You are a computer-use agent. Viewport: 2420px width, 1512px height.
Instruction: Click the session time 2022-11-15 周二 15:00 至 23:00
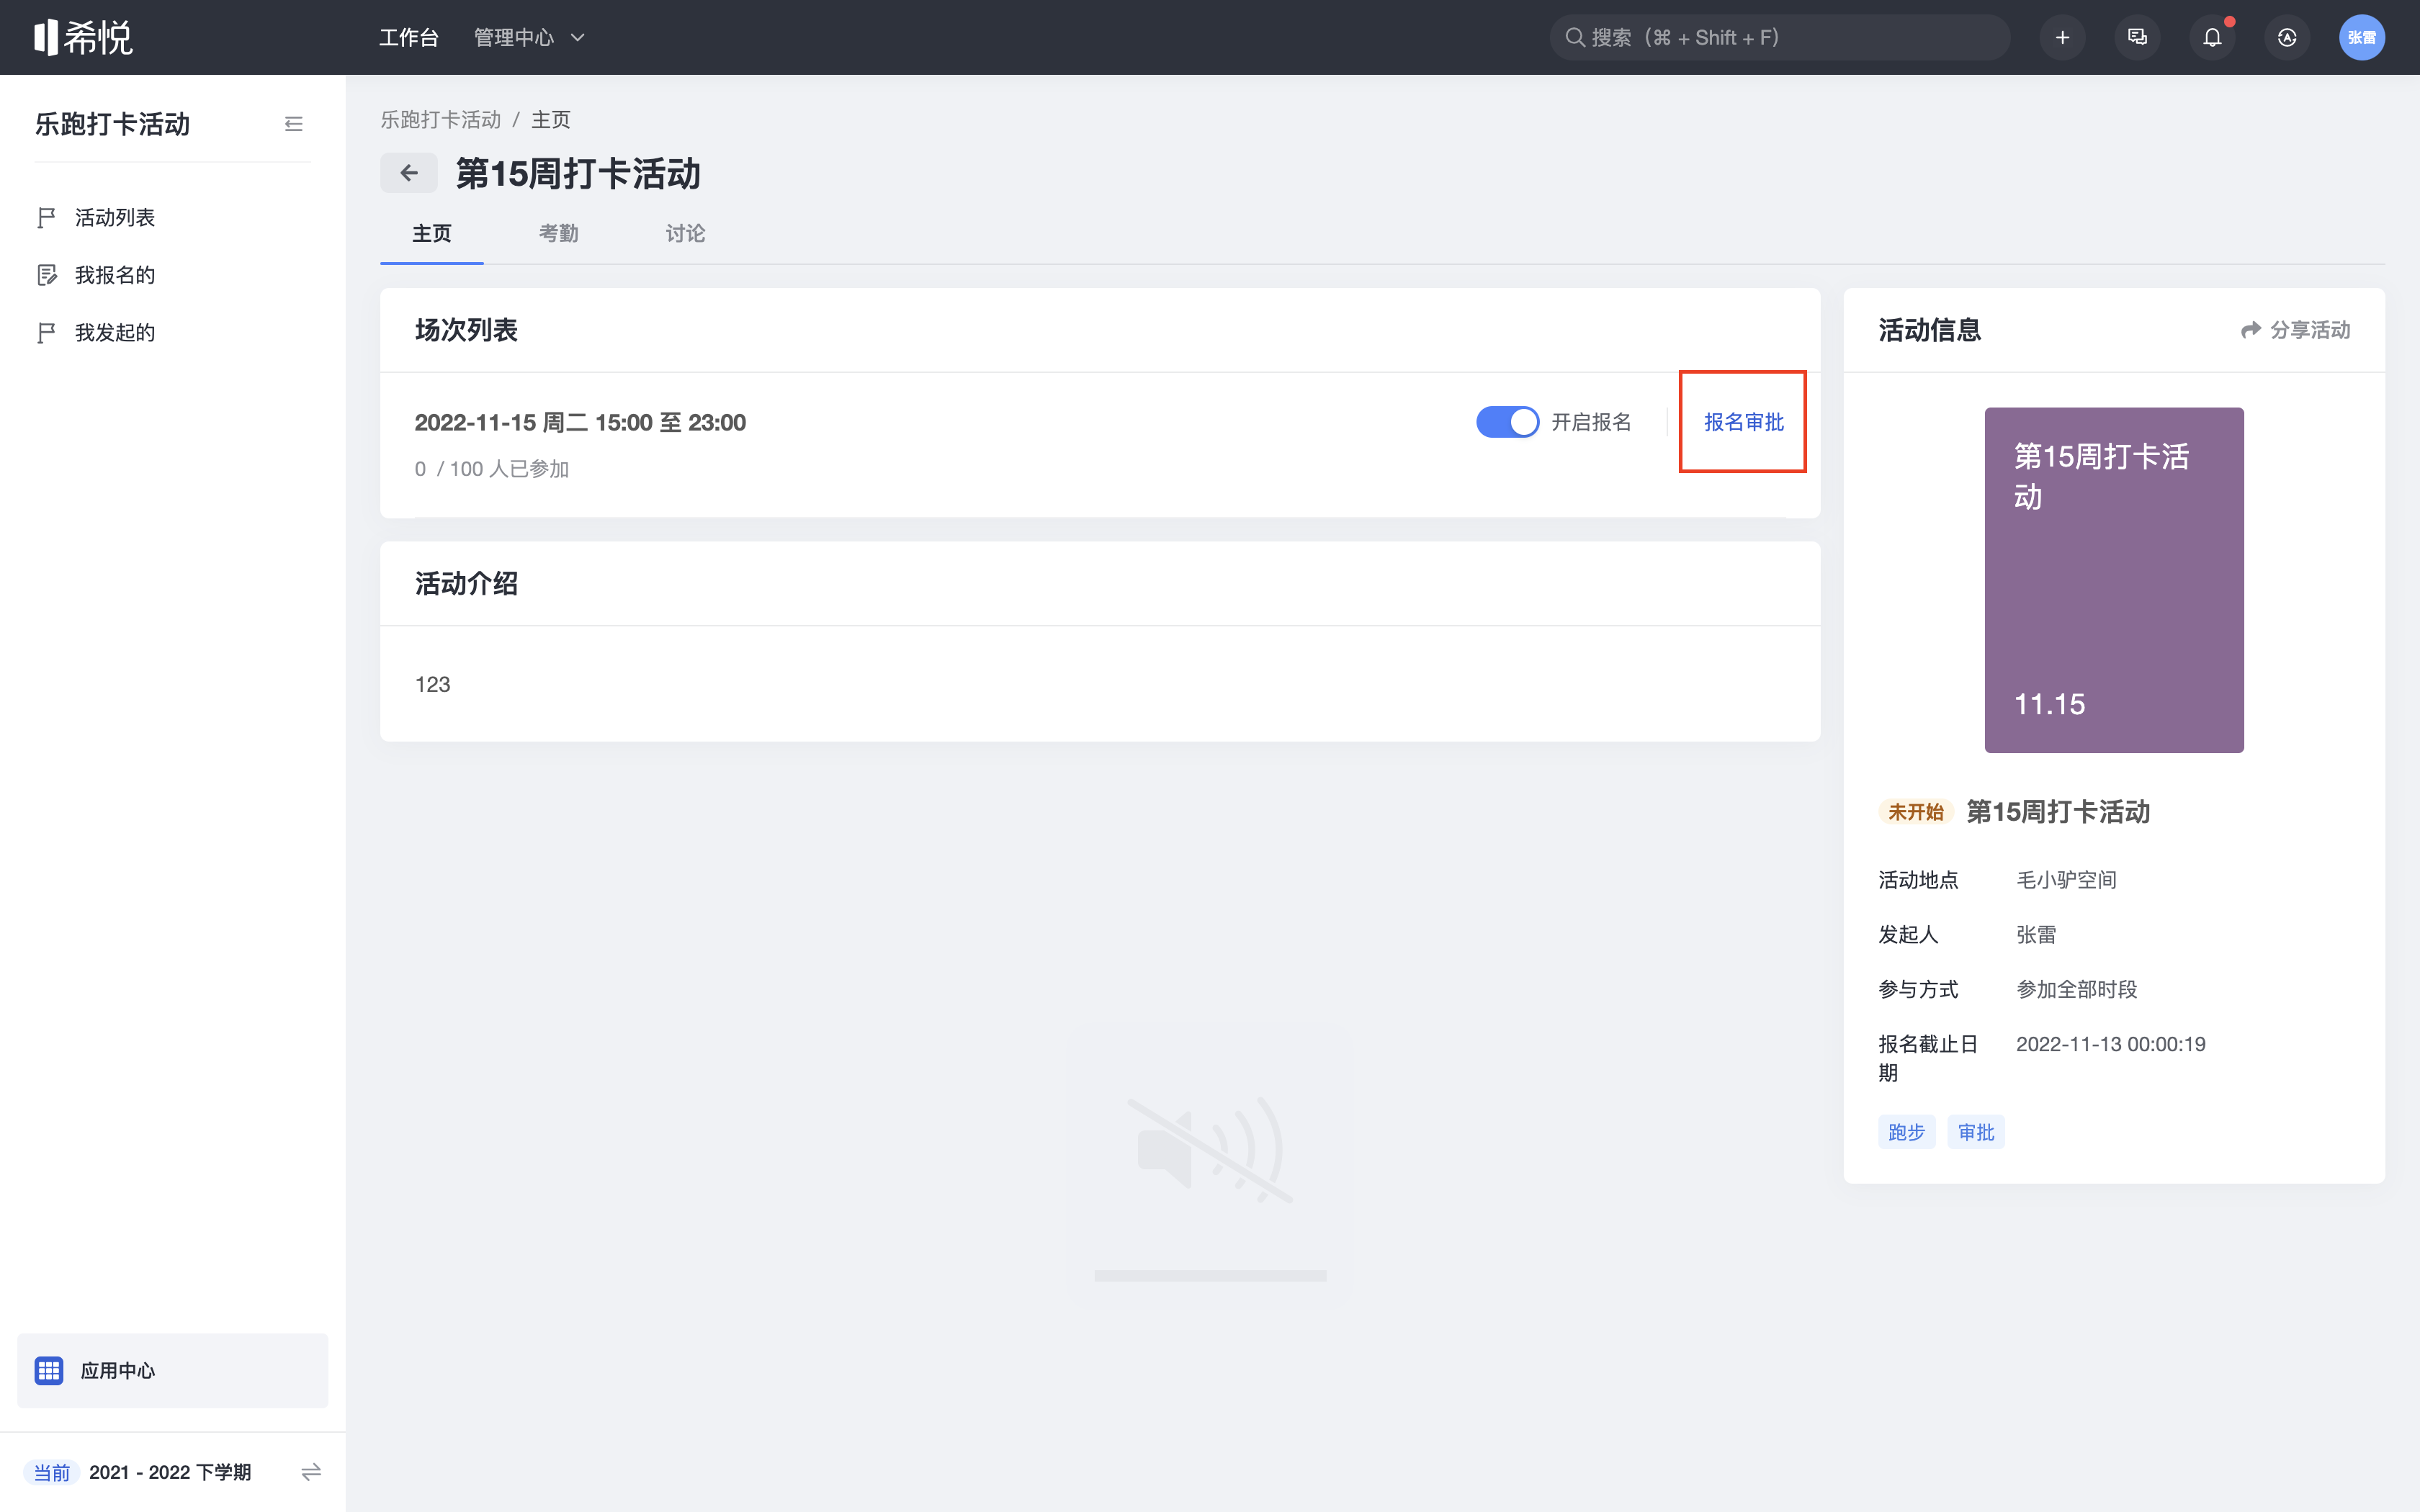click(x=580, y=422)
